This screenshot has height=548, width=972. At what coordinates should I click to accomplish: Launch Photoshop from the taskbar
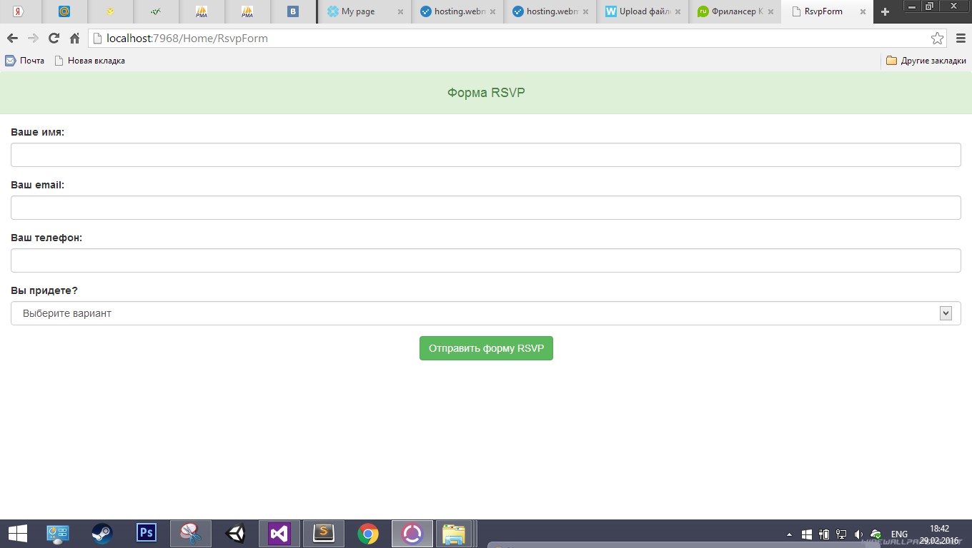(147, 534)
